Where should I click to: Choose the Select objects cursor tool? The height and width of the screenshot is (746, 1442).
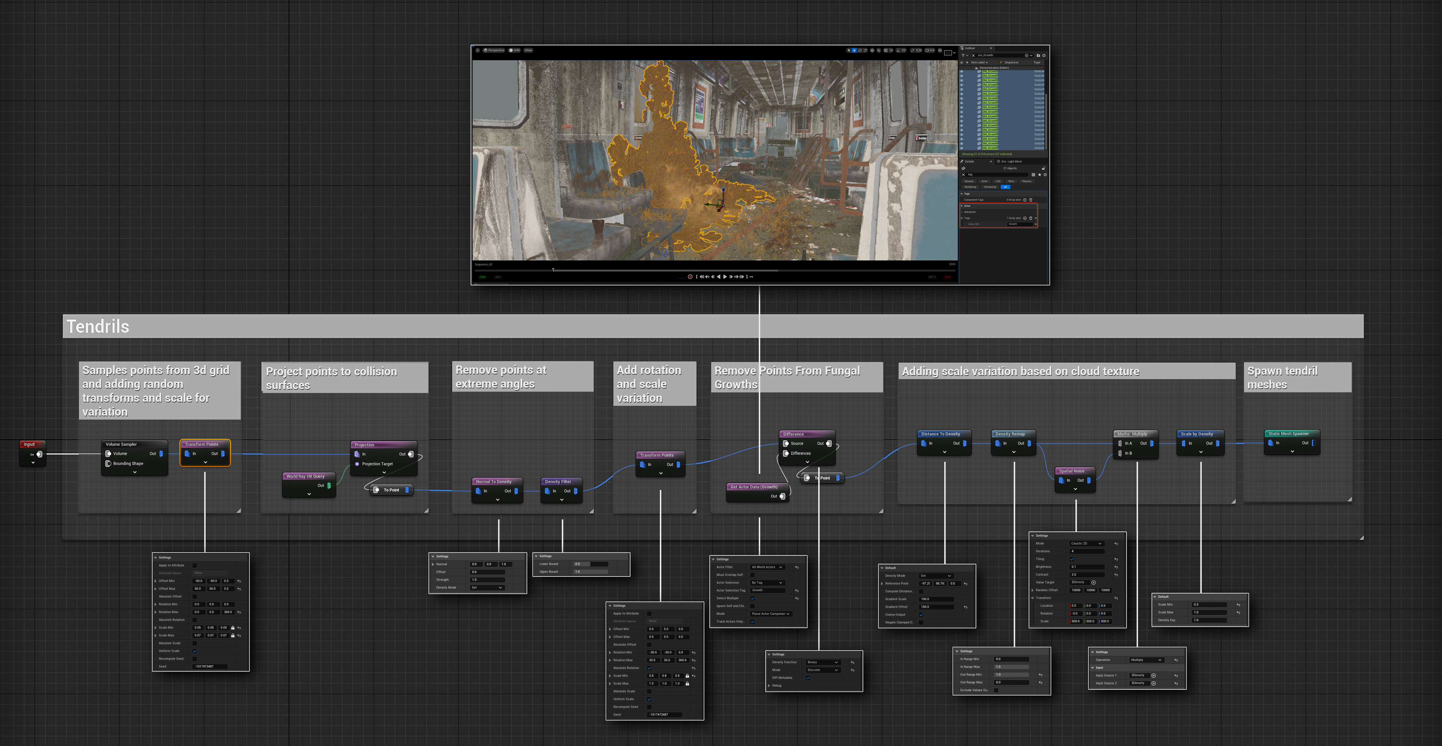click(849, 50)
